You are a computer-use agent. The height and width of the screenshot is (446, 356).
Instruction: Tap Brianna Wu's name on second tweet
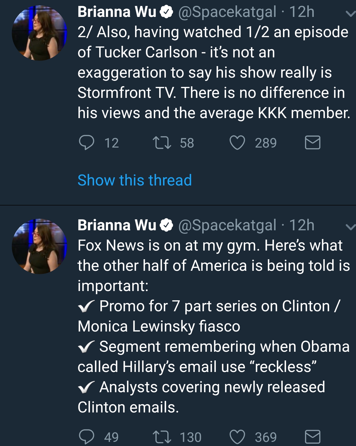pos(117,225)
